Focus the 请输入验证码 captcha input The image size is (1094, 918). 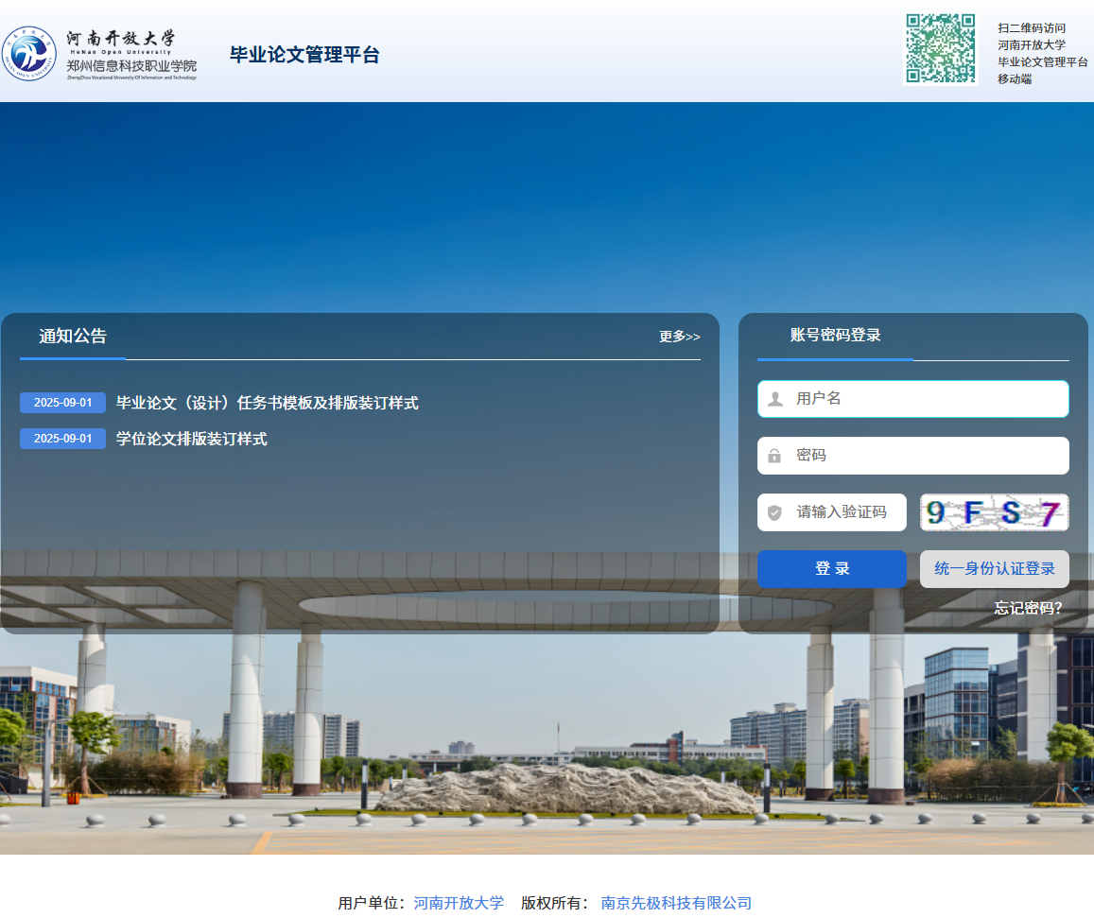pyautogui.click(x=832, y=512)
